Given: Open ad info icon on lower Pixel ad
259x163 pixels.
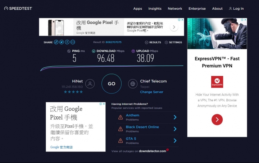Looking at the screenshot, I should [x=101, y=104].
